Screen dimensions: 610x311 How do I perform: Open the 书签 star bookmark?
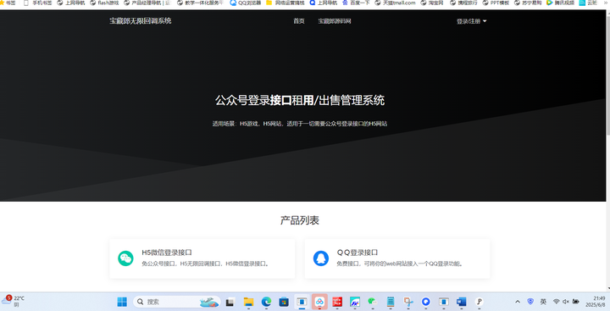point(8,3)
